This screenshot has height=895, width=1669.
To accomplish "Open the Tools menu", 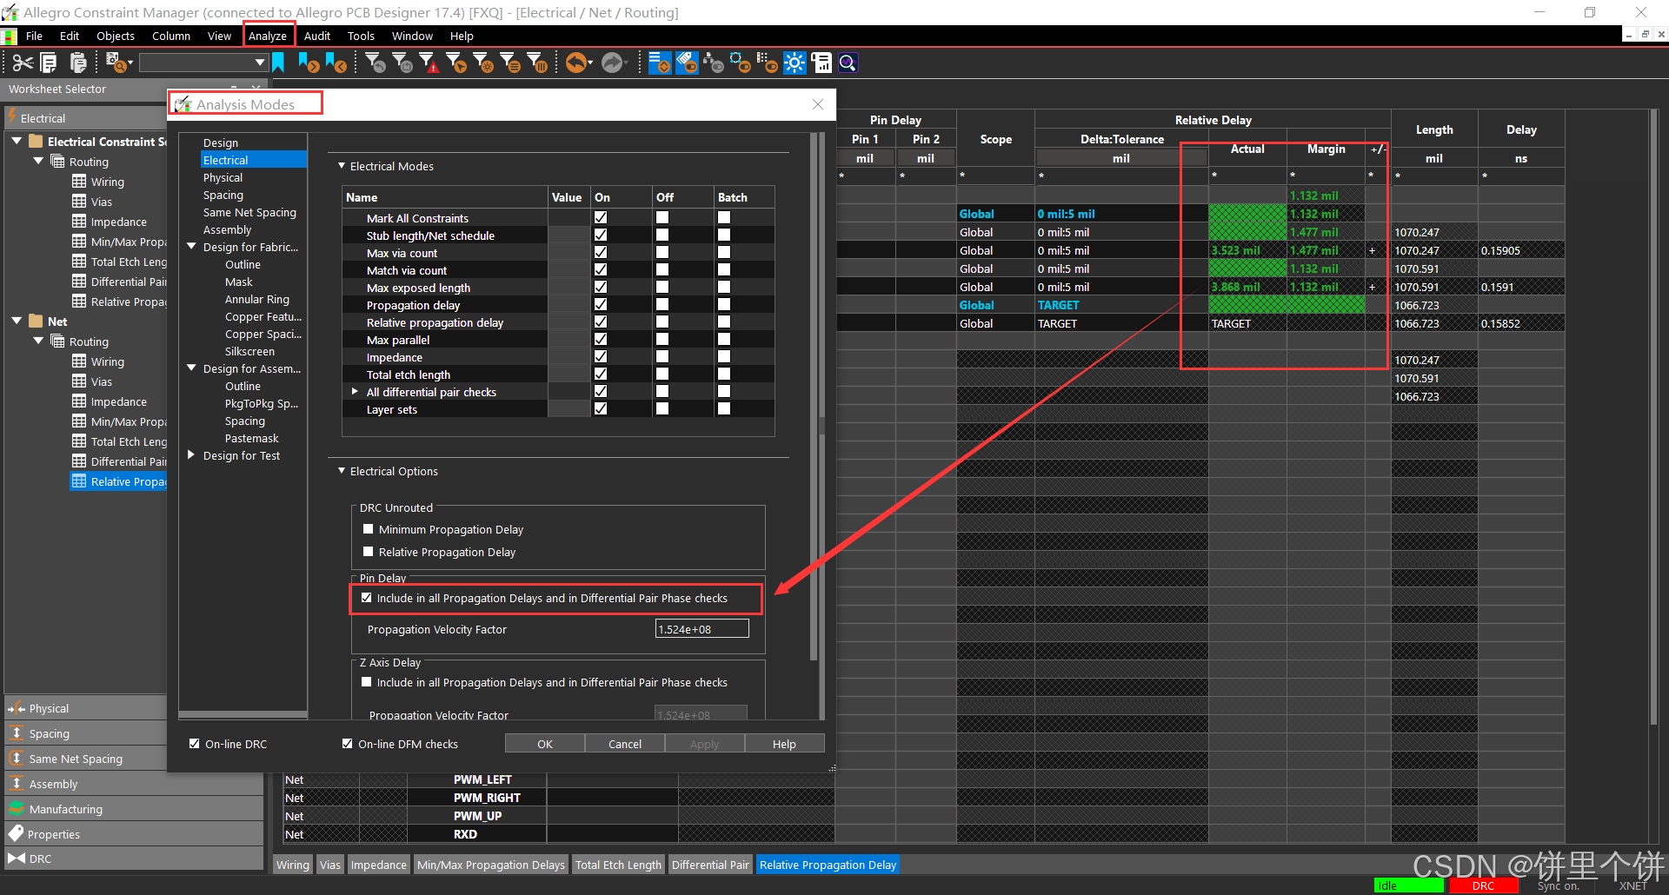I will [x=361, y=36].
